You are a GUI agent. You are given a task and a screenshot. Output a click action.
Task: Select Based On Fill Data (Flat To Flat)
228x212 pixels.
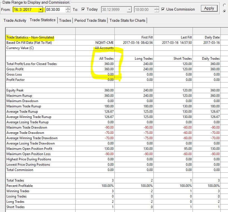[29, 43]
